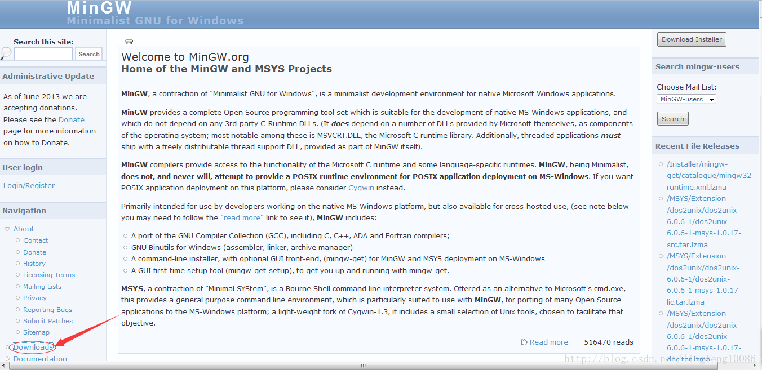Image resolution: width=762 pixels, height=370 pixels.
Task: Open the Sitemap navigation link
Action: point(36,332)
